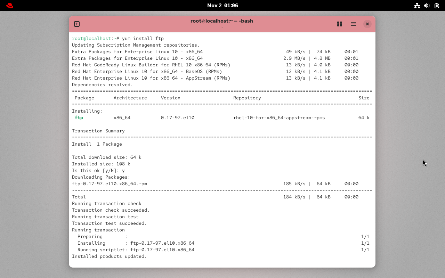Toggle network connectivity from the system tray

[417, 6]
